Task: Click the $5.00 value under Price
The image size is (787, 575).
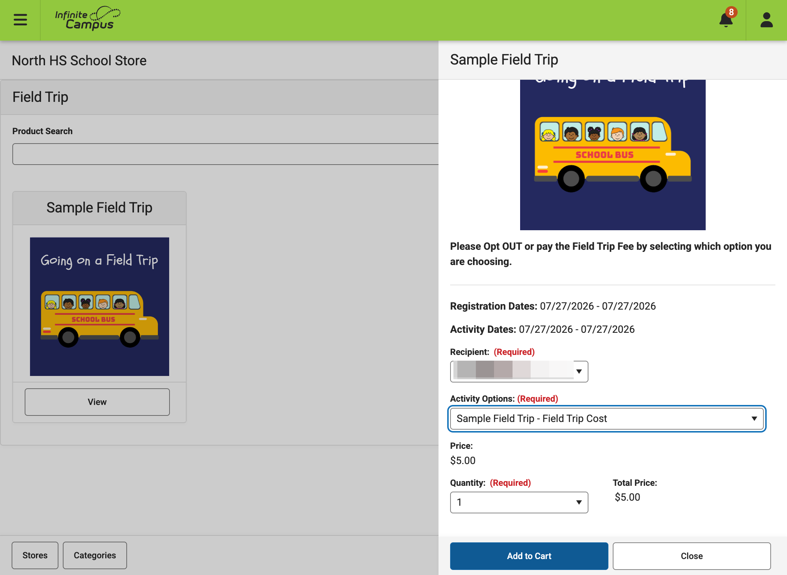Action: (x=463, y=460)
